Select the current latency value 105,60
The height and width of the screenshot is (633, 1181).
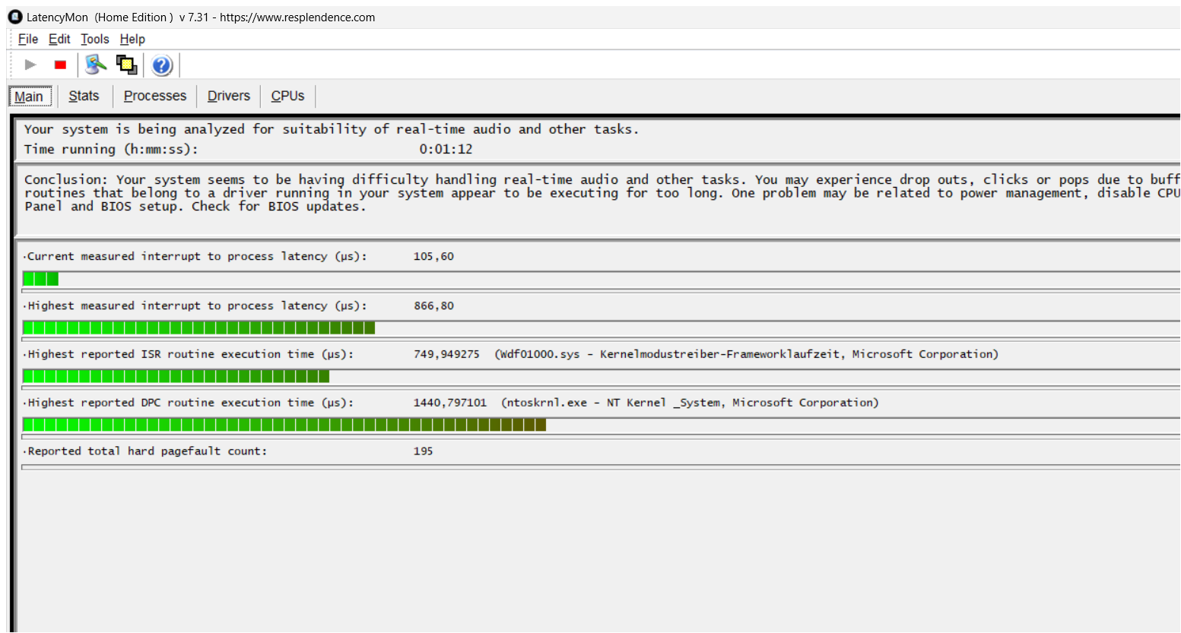tap(433, 257)
